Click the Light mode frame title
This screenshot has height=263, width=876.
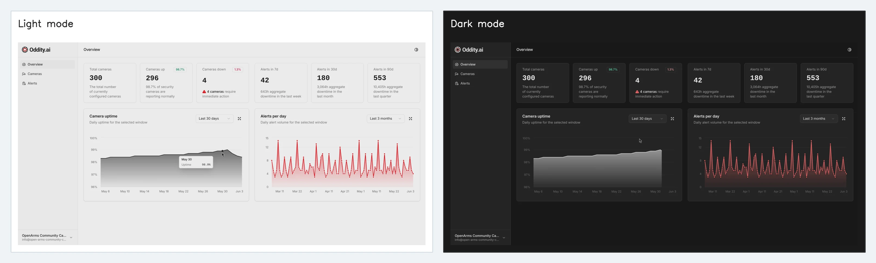(46, 24)
